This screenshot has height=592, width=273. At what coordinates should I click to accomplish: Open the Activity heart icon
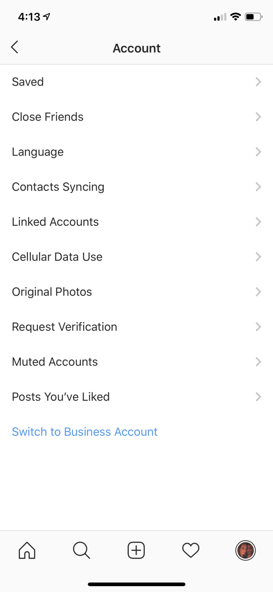click(x=191, y=550)
